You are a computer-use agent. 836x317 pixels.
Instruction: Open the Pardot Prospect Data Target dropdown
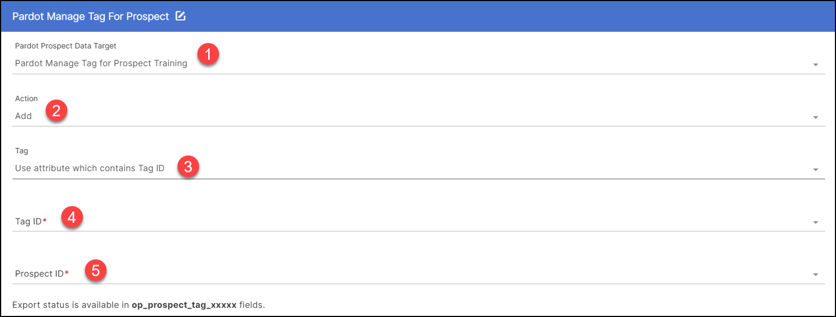coord(377,63)
